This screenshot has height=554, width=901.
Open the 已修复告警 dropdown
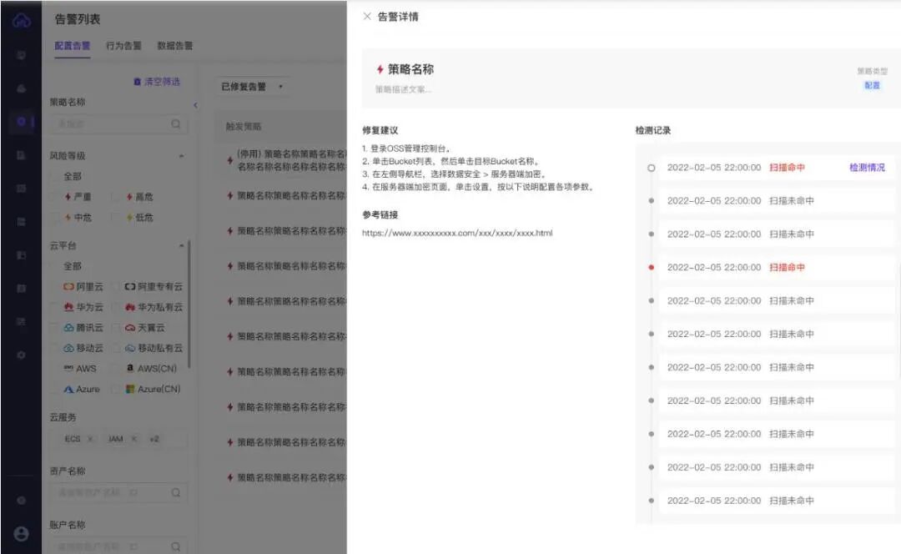click(250, 86)
